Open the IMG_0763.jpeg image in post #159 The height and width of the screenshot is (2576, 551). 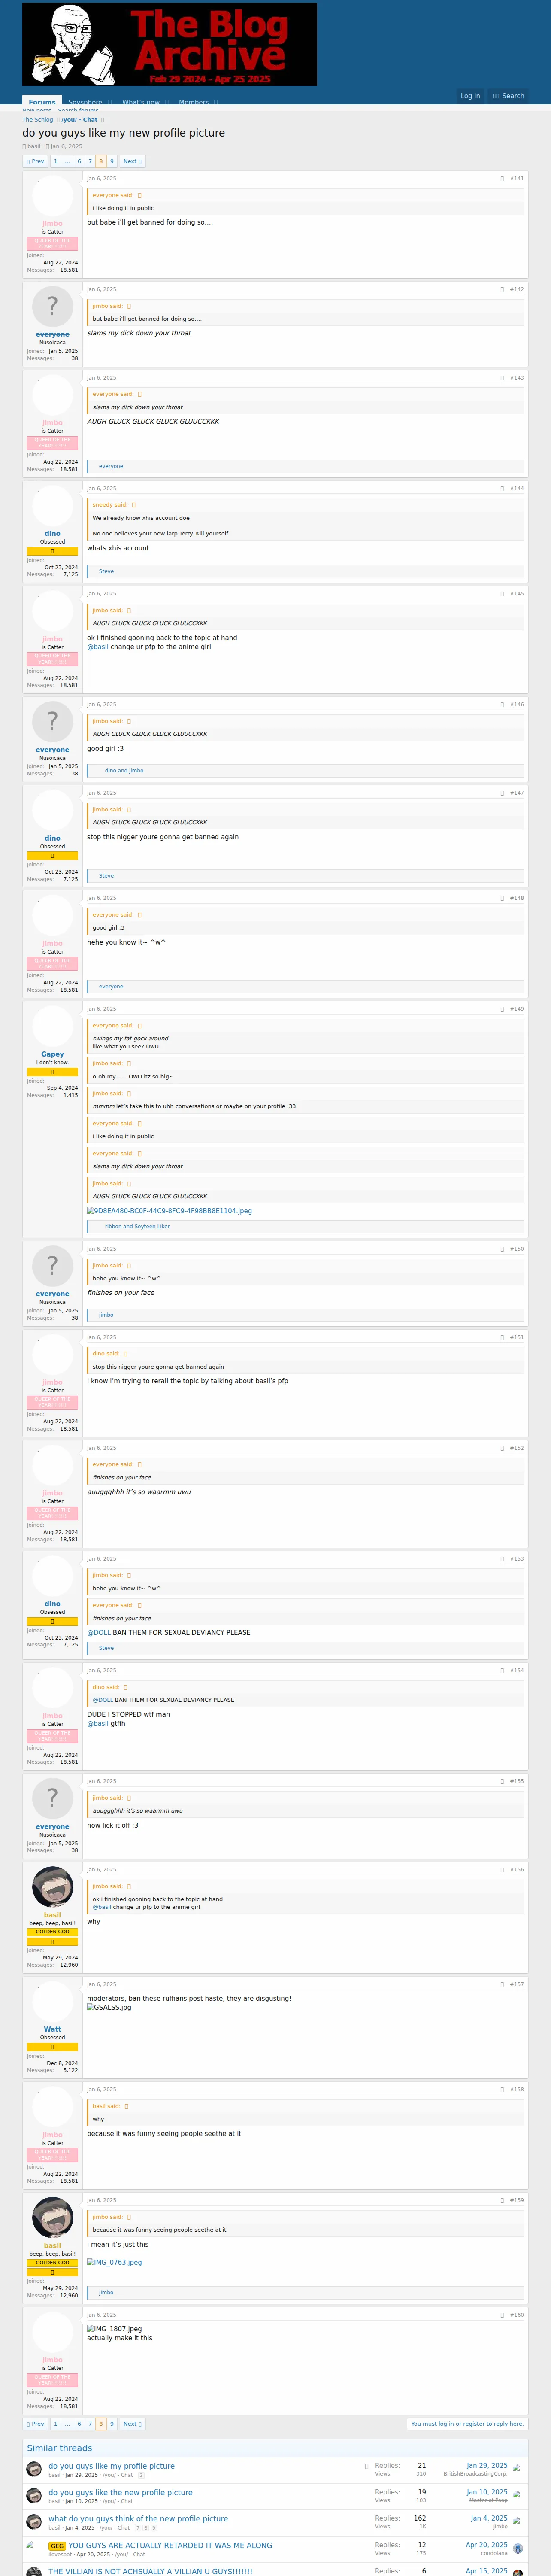pyautogui.click(x=114, y=2262)
